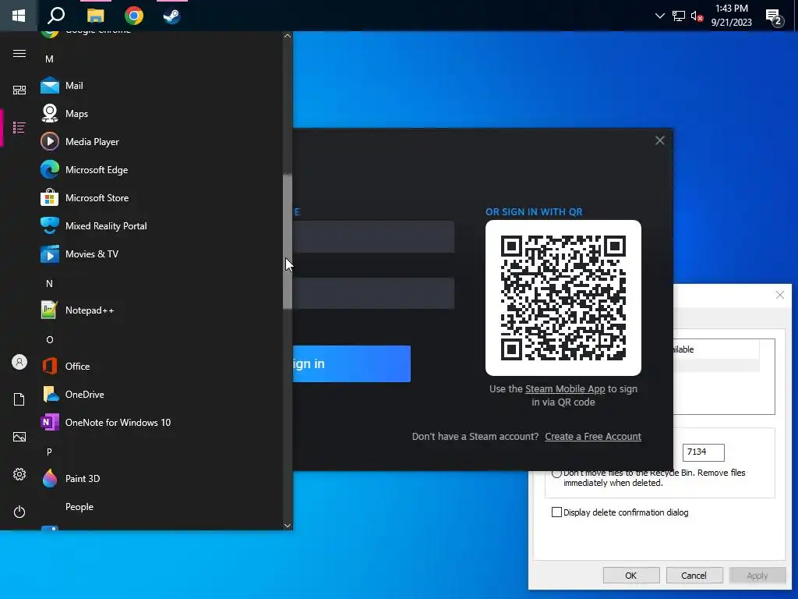Show hidden system tray icons

(x=659, y=16)
